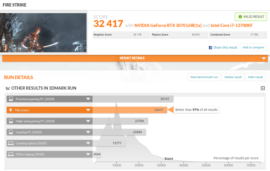
Task: Open the Result Details orange bar
Action: [x=135, y=58]
